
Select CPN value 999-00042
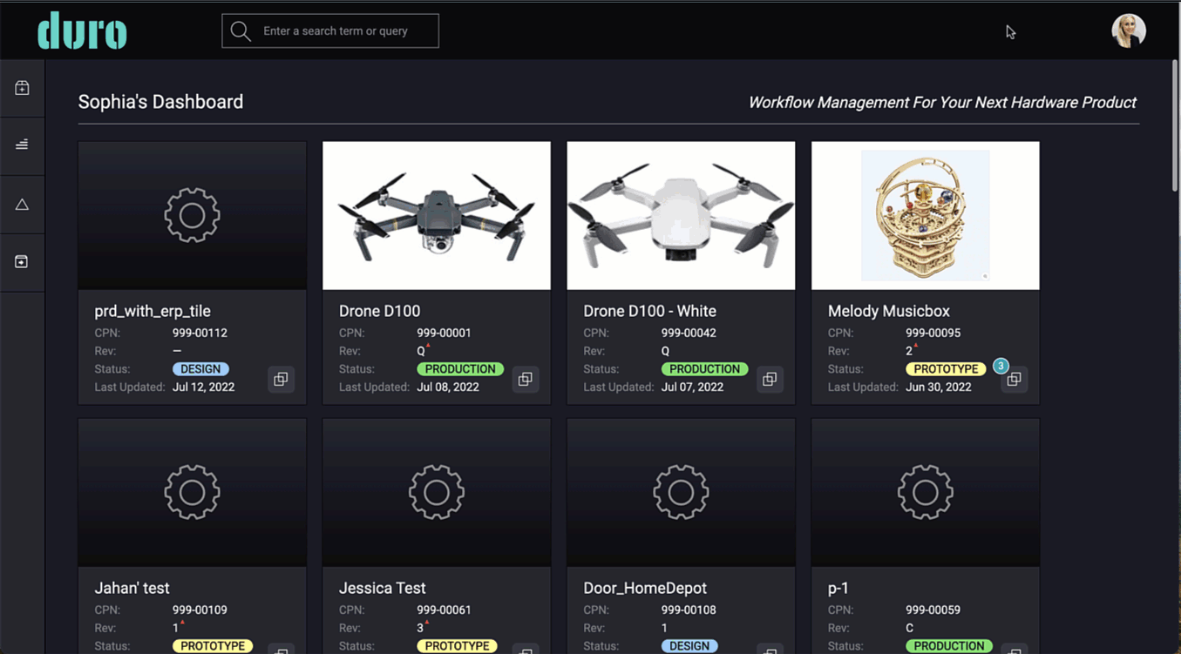click(x=689, y=333)
